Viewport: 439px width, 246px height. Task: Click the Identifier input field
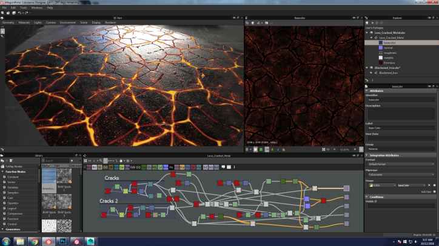pos(400,100)
